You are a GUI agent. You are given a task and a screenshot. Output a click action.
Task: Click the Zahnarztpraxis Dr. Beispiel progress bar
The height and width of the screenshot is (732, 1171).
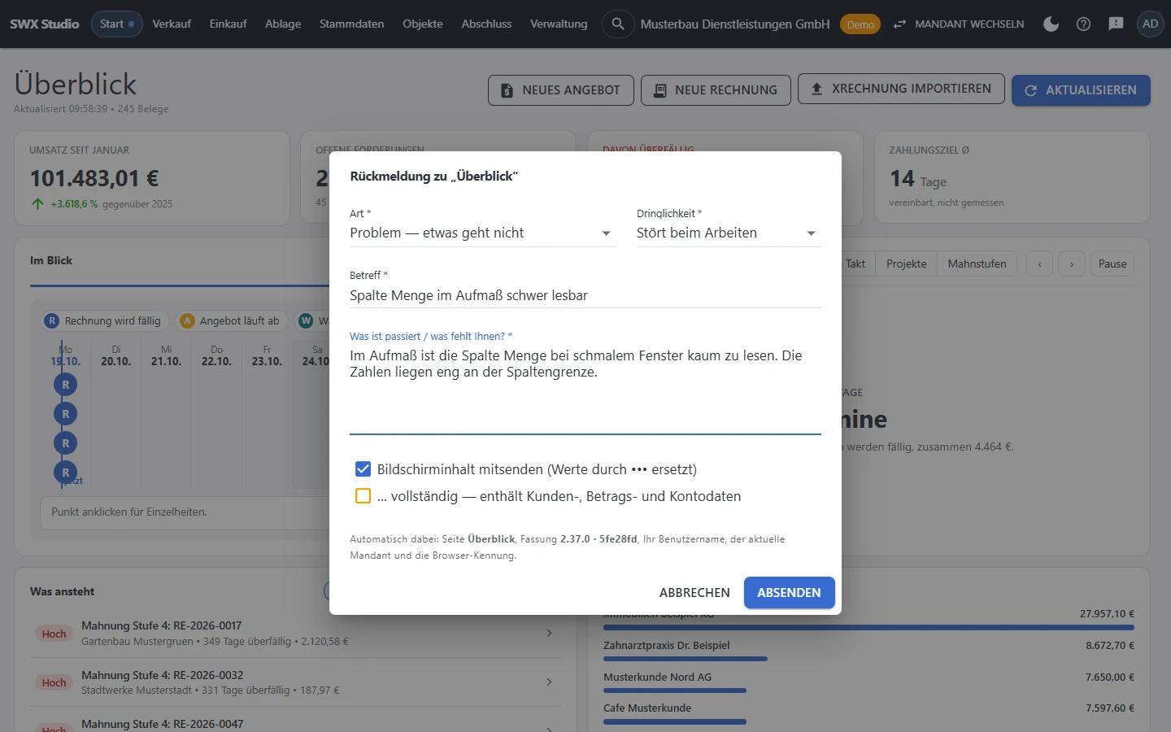(x=686, y=659)
